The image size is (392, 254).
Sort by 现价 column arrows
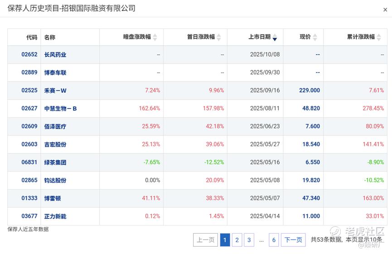point(315,37)
